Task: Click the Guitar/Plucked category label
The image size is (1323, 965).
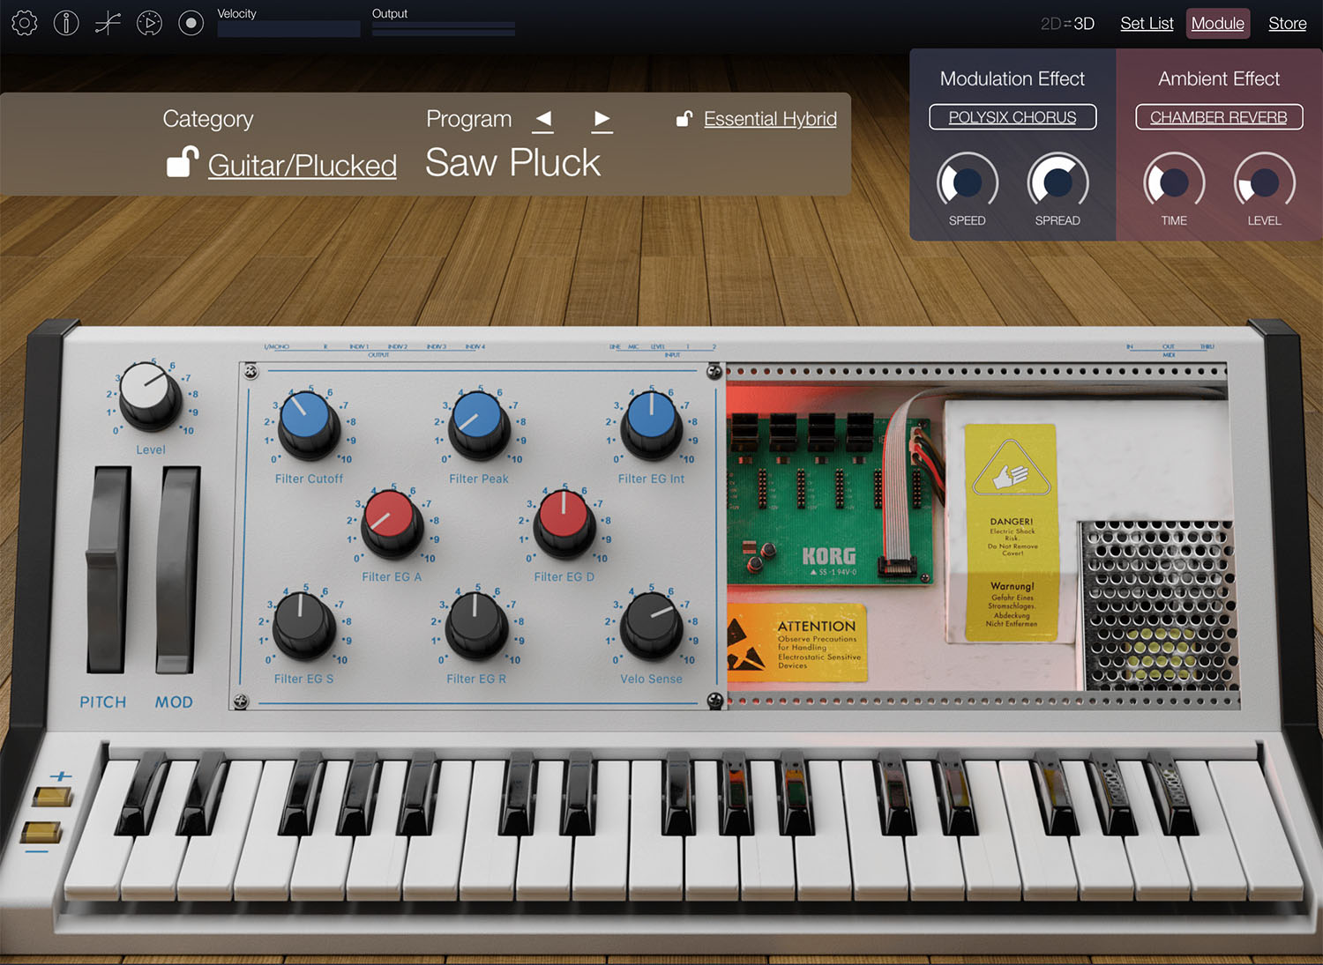Action: tap(302, 165)
